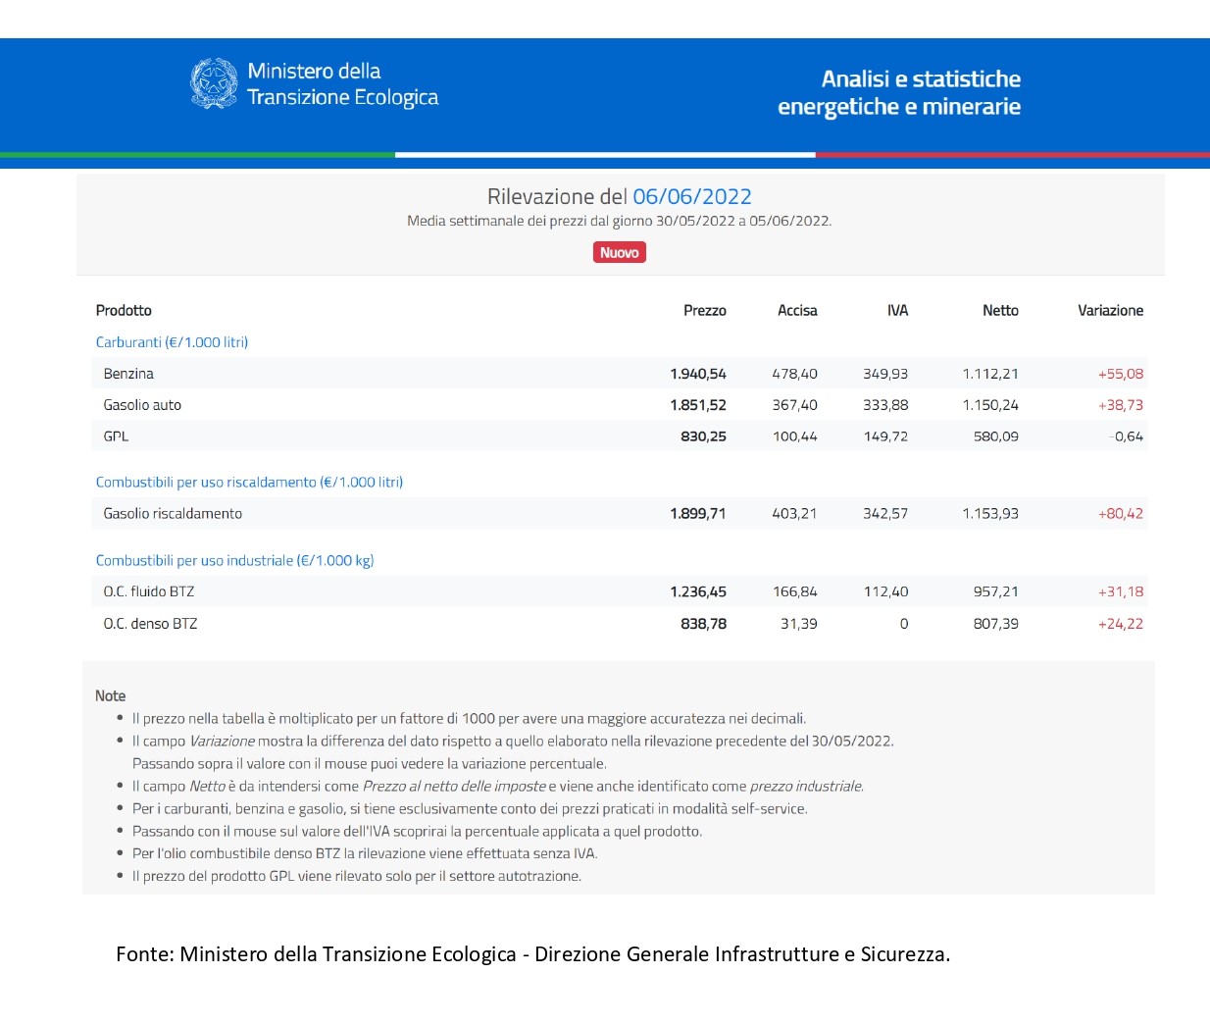Click Benzina variation +55,08
1210x1025 pixels.
coord(1121,374)
